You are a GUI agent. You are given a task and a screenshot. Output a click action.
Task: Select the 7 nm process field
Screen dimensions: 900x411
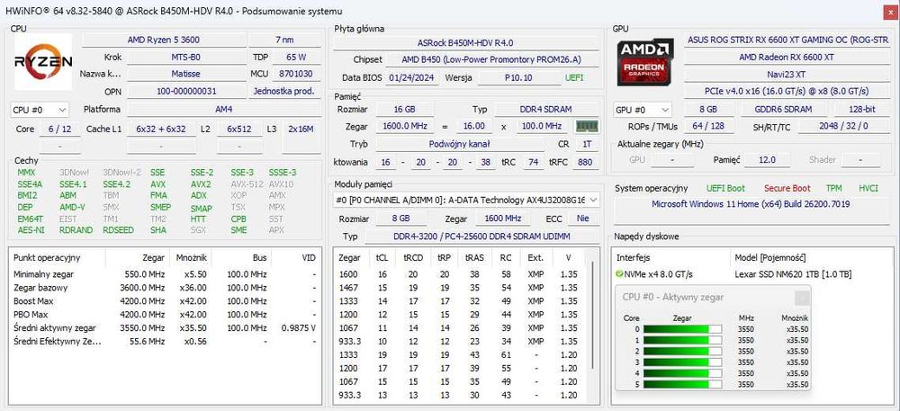coord(284,40)
